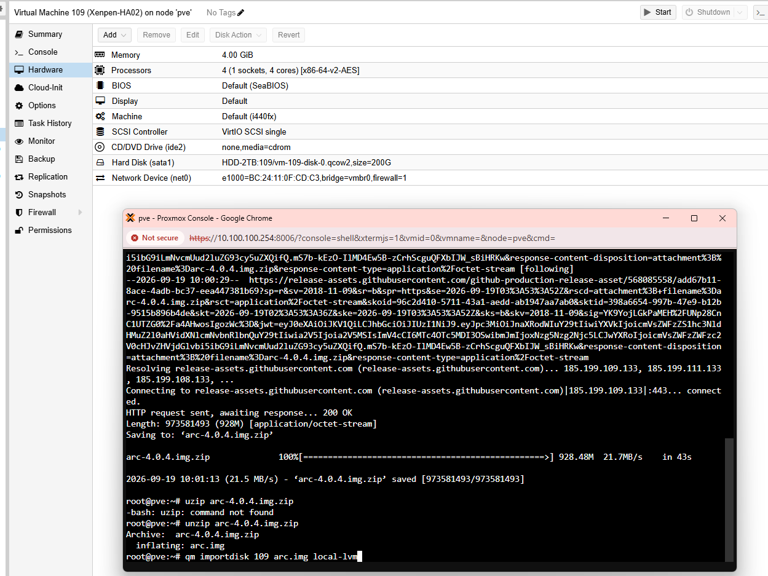Select the SCSI Controller database icon
Image resolution: width=768 pixels, height=576 pixels.
(100, 132)
